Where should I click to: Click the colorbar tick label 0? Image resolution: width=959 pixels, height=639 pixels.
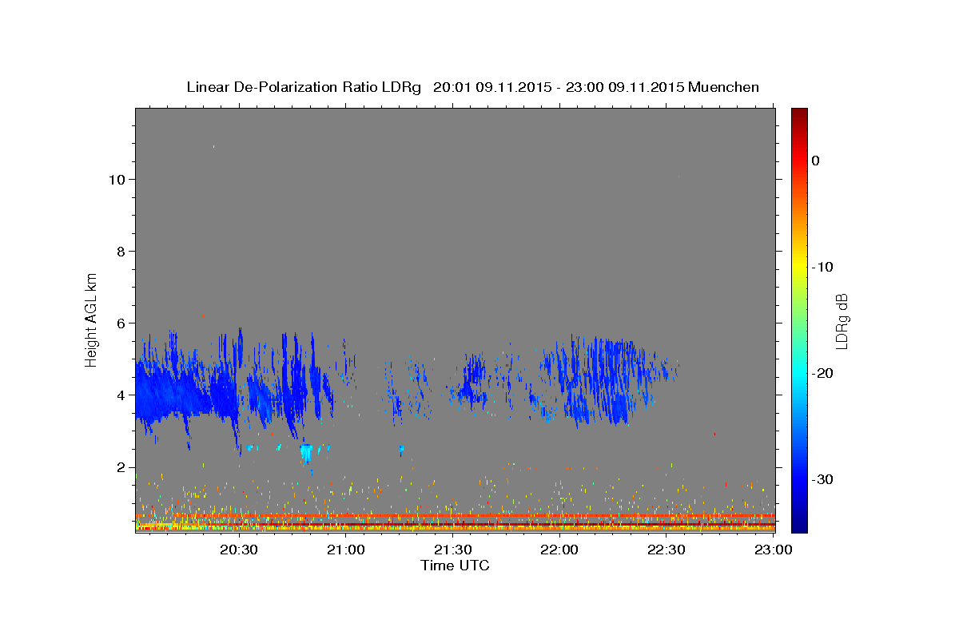pos(816,161)
